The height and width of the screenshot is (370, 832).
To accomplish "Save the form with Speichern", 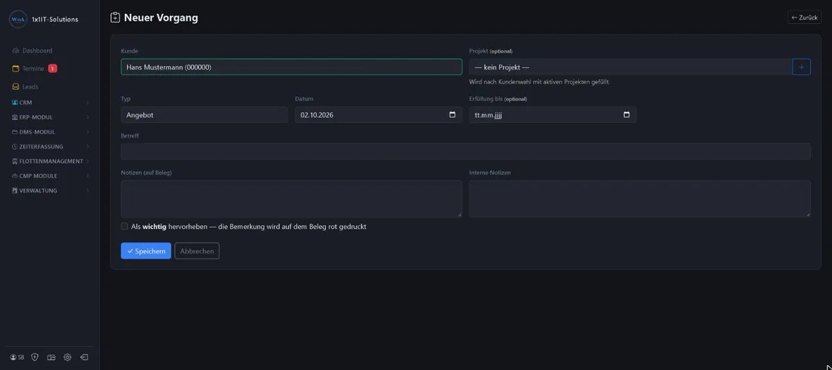I will (x=146, y=251).
